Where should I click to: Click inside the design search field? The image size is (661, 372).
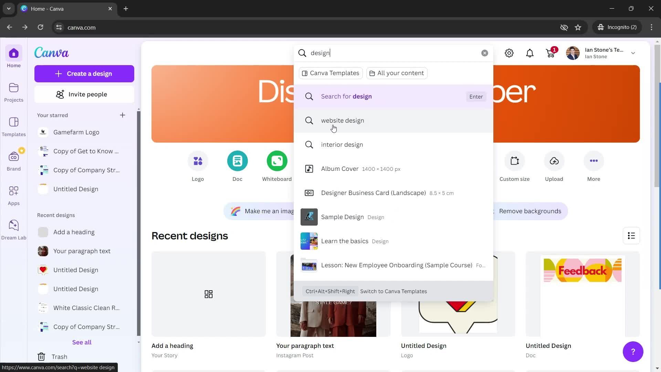click(394, 53)
